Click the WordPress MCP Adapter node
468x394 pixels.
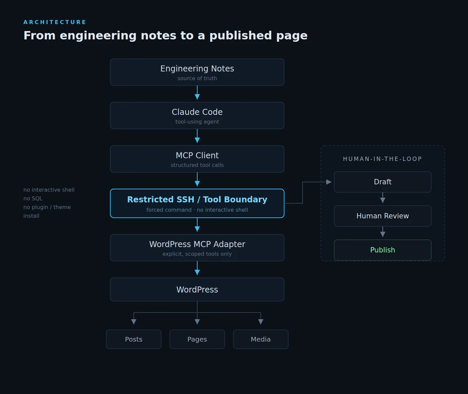197,248
